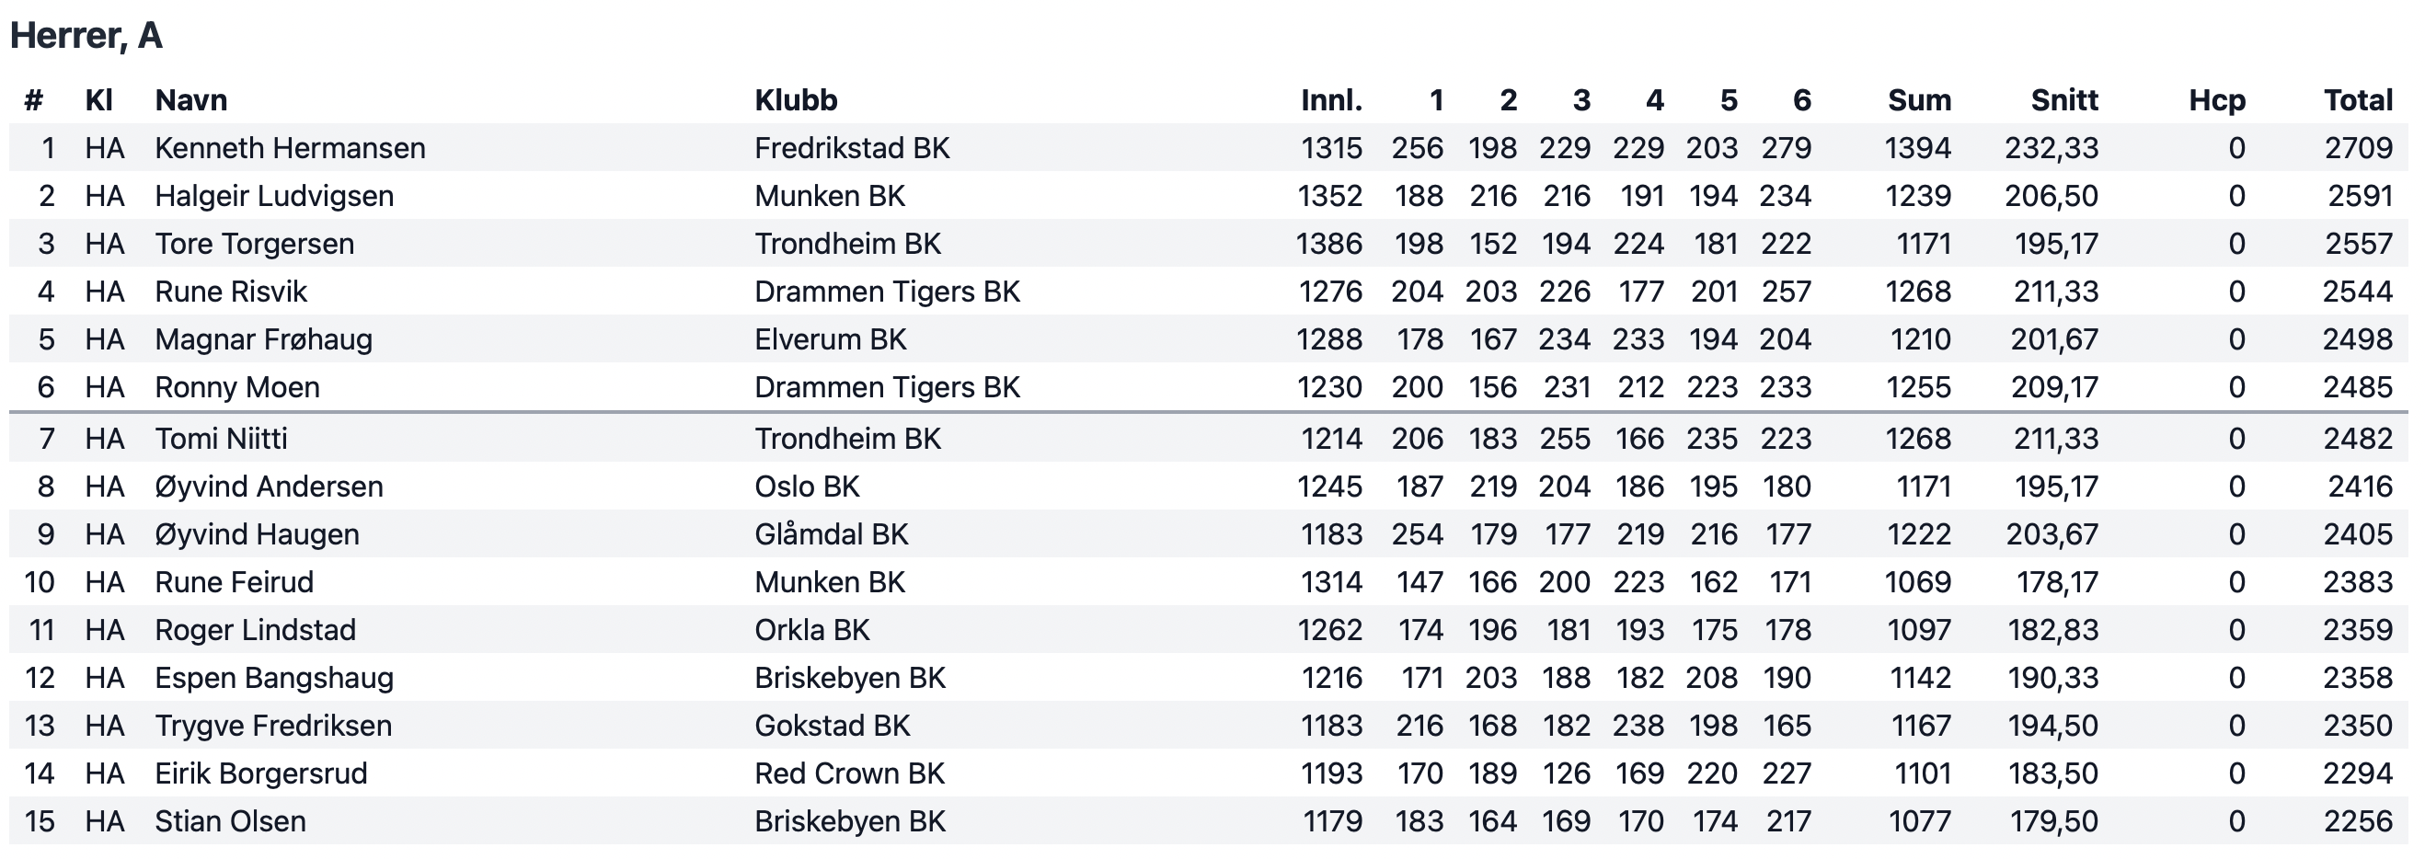Click the Innl. column header
The image size is (2425, 859).
coord(1331,99)
